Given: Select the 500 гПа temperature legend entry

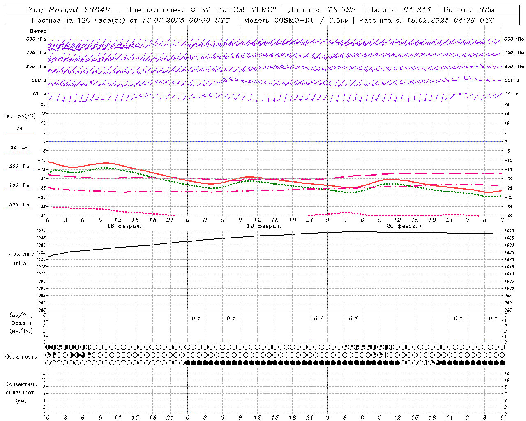Looking at the screenshot, I should pyautogui.click(x=19, y=204).
